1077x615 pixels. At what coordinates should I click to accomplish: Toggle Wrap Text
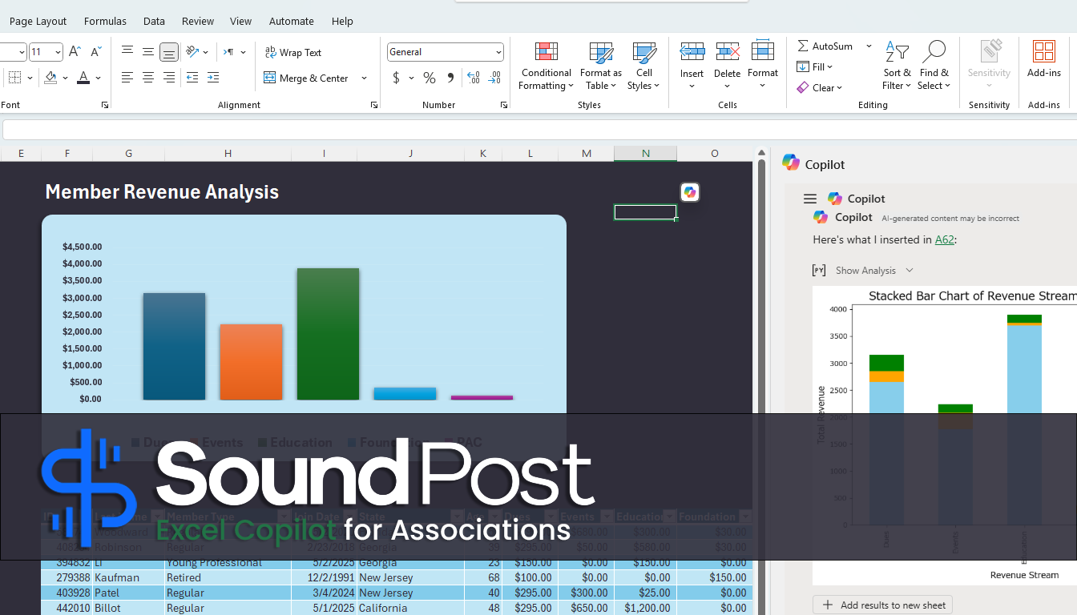pyautogui.click(x=292, y=52)
